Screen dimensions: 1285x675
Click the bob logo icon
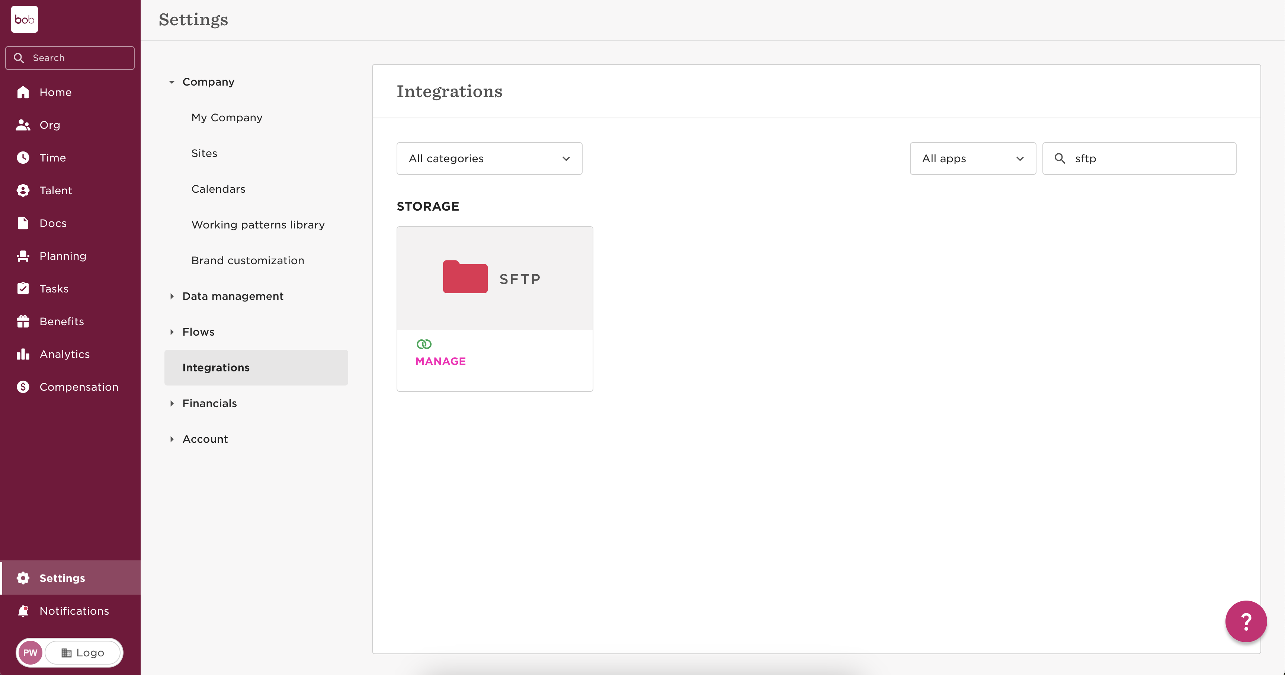(x=25, y=19)
